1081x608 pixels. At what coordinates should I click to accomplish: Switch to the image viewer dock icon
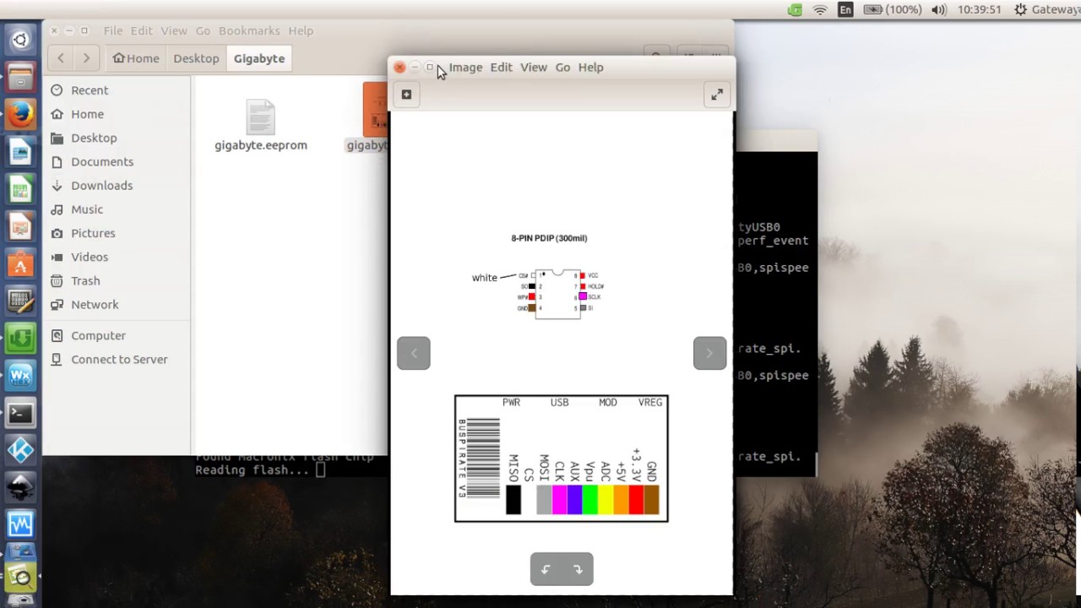20,578
